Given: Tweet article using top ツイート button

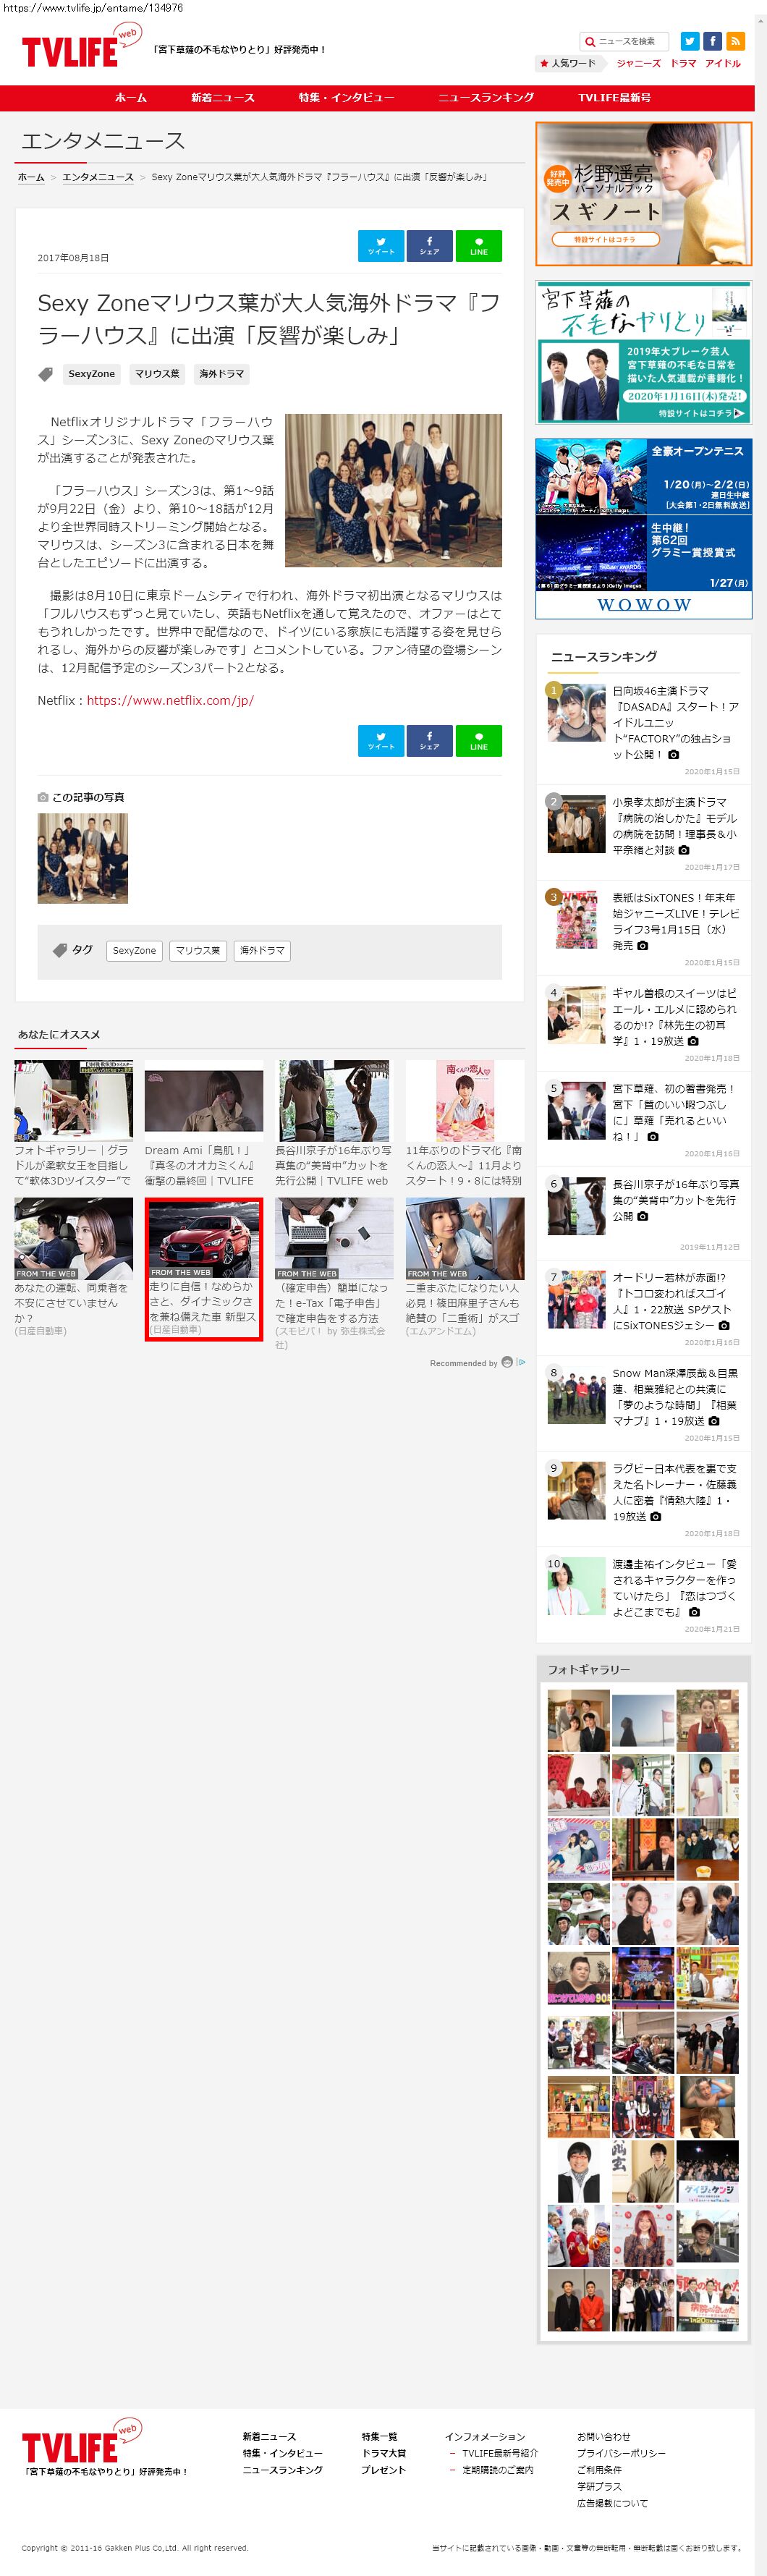Looking at the screenshot, I should tap(381, 246).
